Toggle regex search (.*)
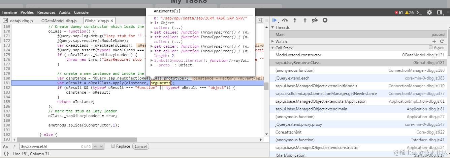The image size is (450, 158). [x=14, y=147]
